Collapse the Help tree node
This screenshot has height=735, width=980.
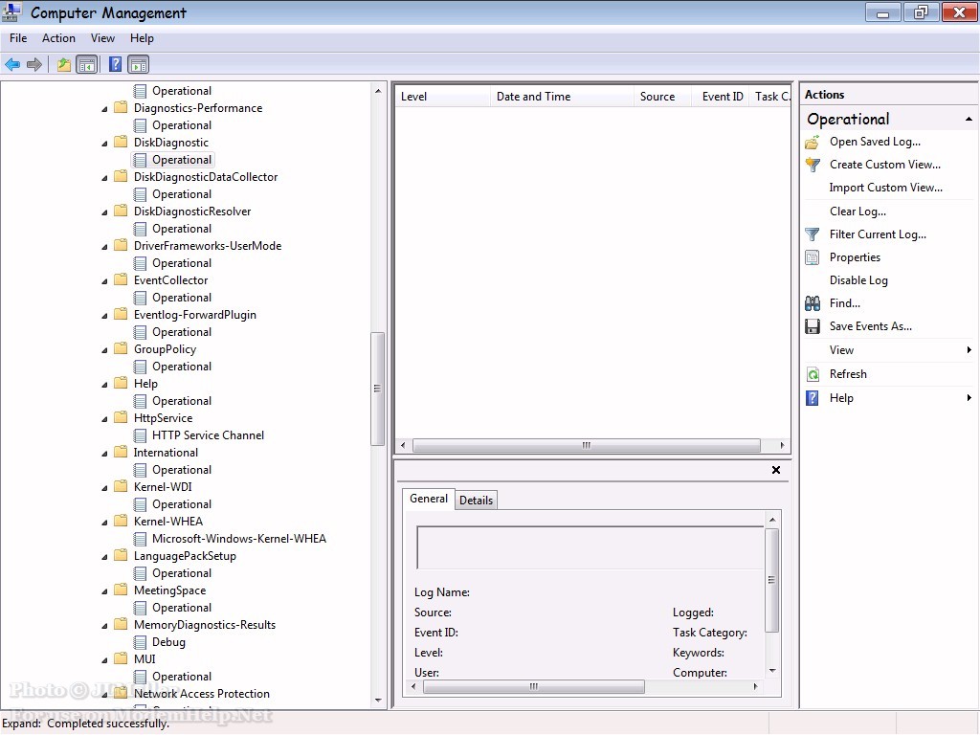tap(104, 385)
